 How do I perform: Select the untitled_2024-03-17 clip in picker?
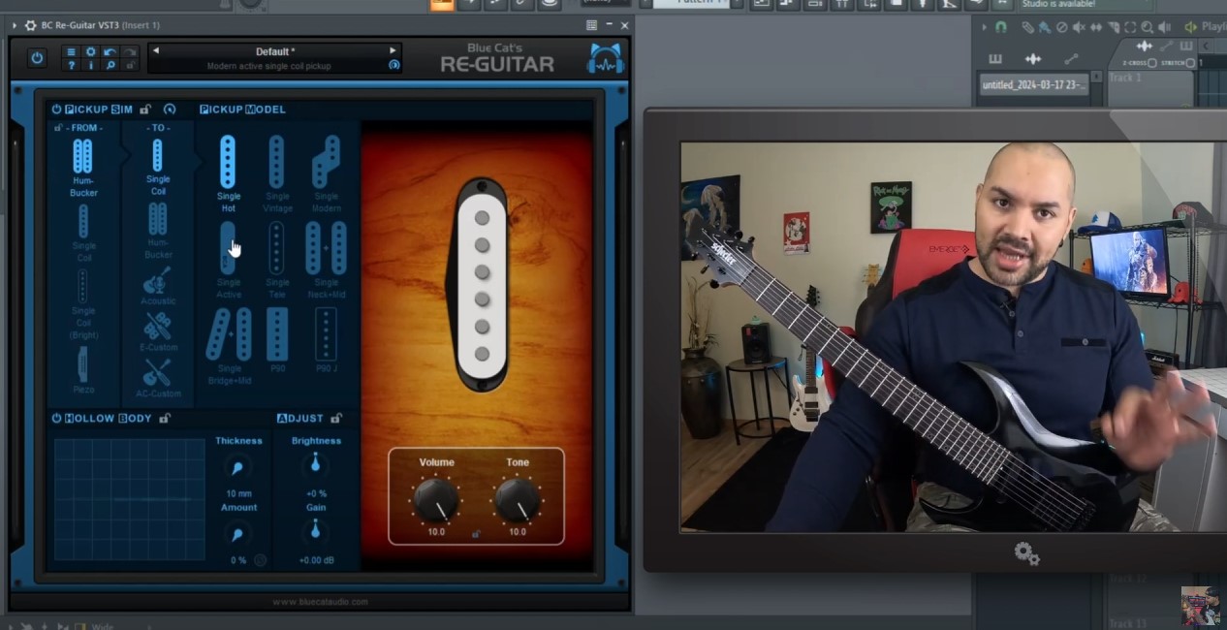click(x=1033, y=85)
